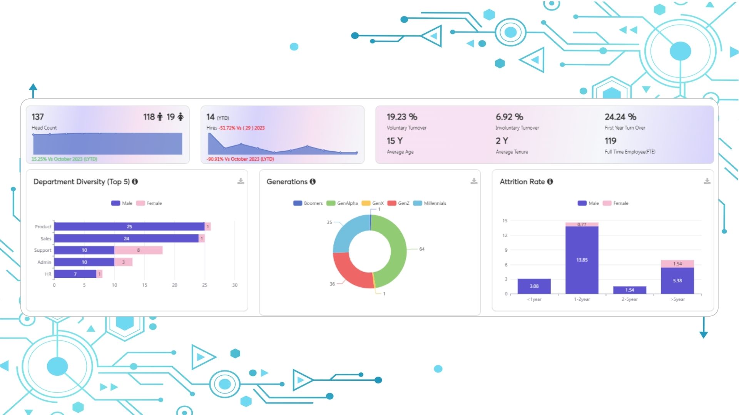Click the 36 donut value label

332,284
